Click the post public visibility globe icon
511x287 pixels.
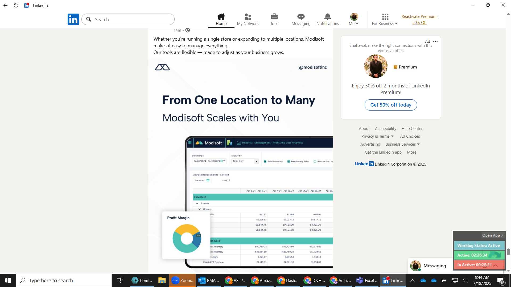188,30
